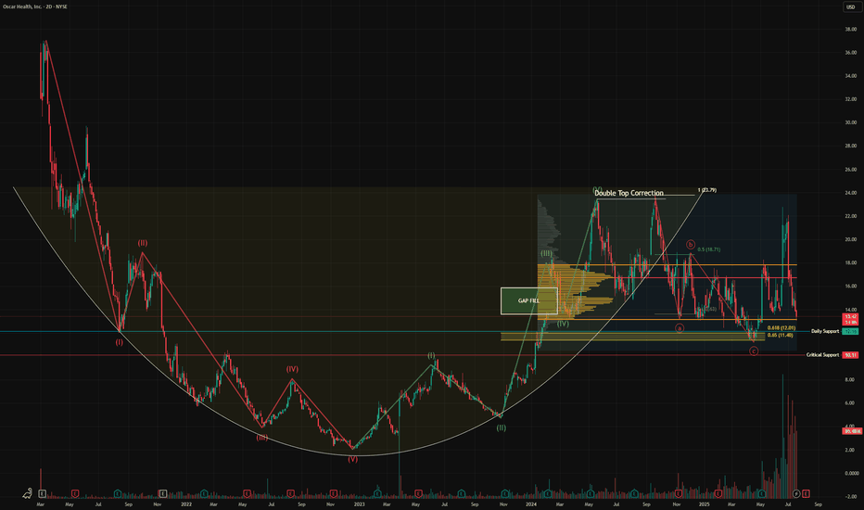Open the gray earnings marker above Mar 2021

43,493
